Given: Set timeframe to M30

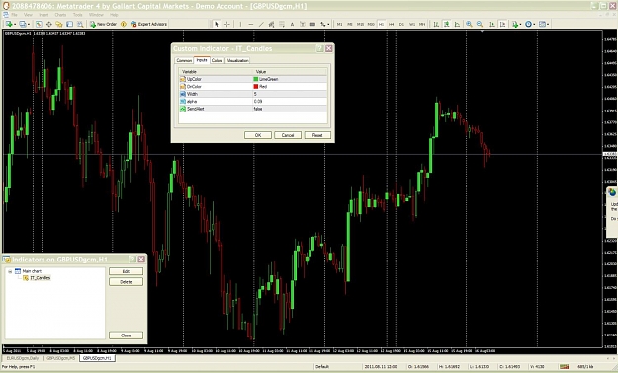Looking at the screenshot, I should [x=371, y=24].
